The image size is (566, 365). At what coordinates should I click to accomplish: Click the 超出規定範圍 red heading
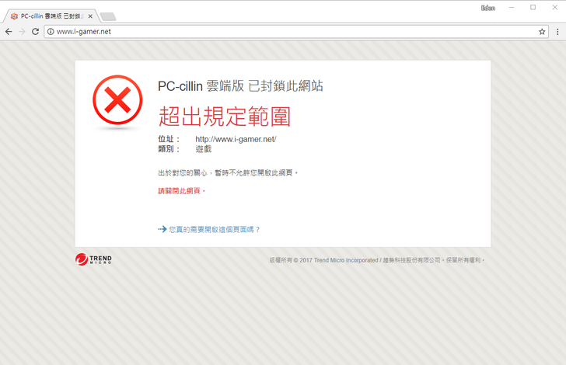click(225, 116)
